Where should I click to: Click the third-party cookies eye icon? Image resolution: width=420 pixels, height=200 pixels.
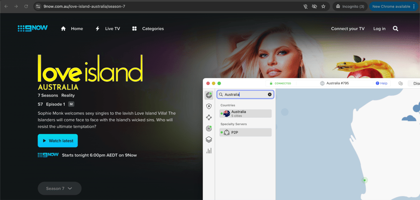[315, 7]
